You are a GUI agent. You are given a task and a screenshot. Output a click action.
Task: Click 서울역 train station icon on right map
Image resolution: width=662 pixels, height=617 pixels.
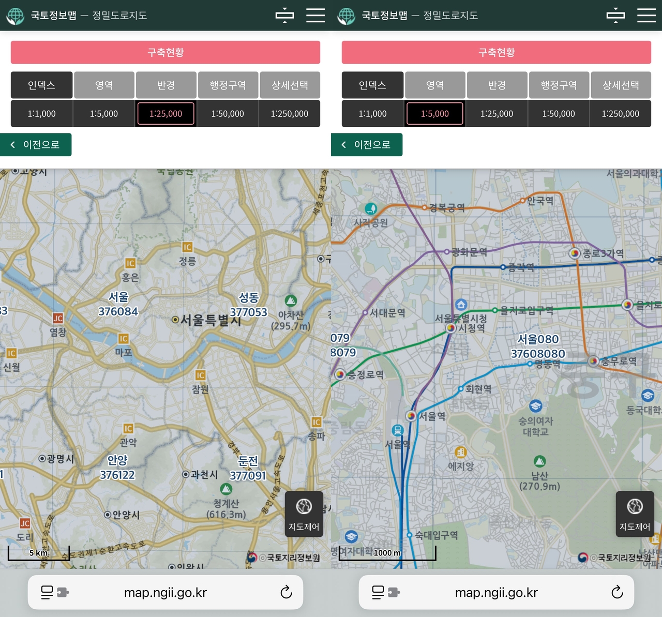tap(397, 430)
